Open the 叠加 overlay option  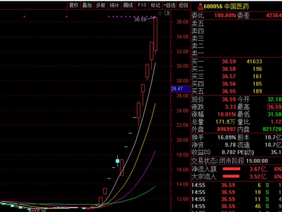coord(87,5)
